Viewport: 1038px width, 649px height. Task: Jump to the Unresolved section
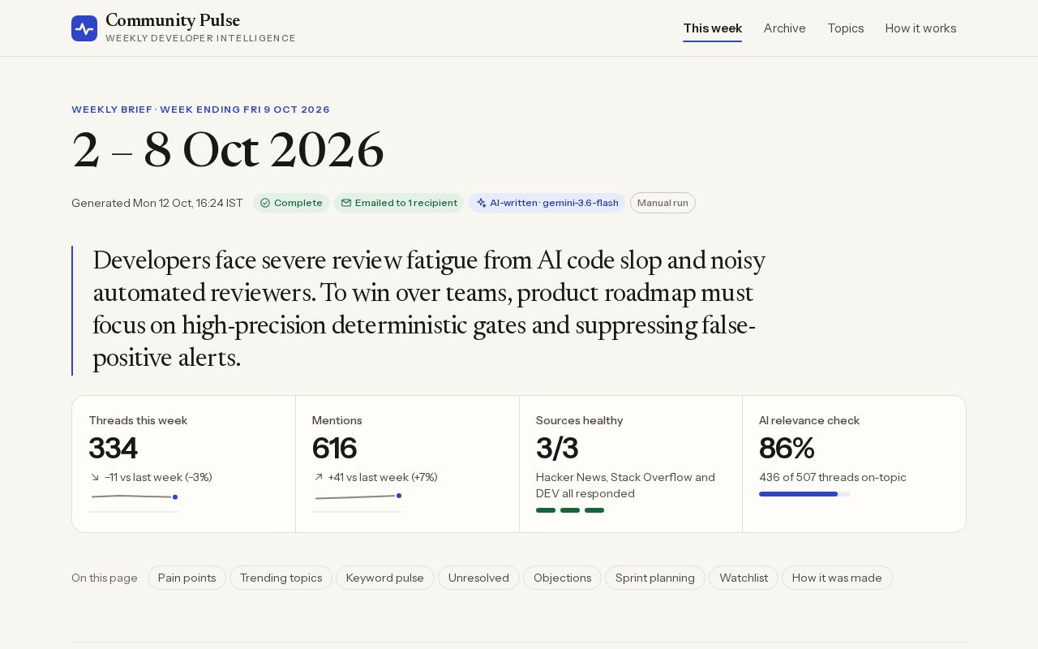478,578
